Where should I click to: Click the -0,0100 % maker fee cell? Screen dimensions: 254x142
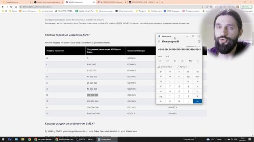[172, 114]
